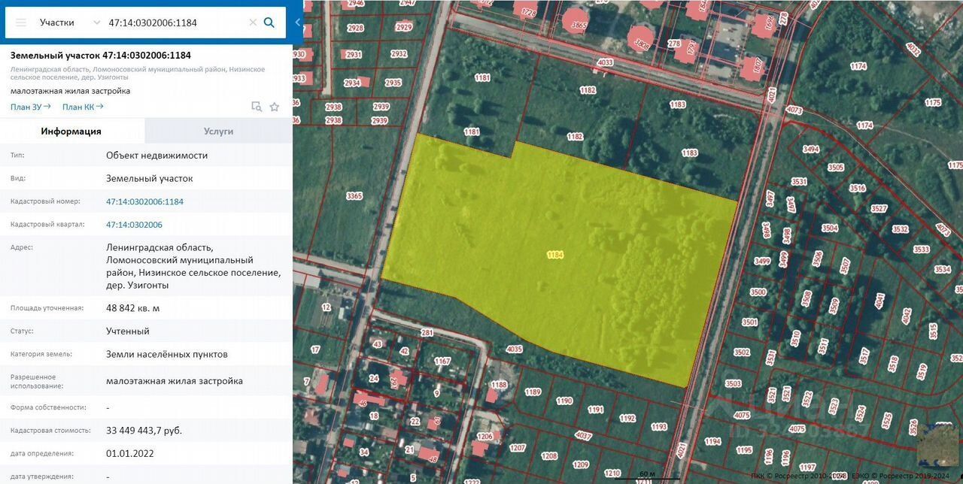The width and height of the screenshot is (963, 484).
Task: Switch to the Услуги tab
Action: pyautogui.click(x=218, y=131)
